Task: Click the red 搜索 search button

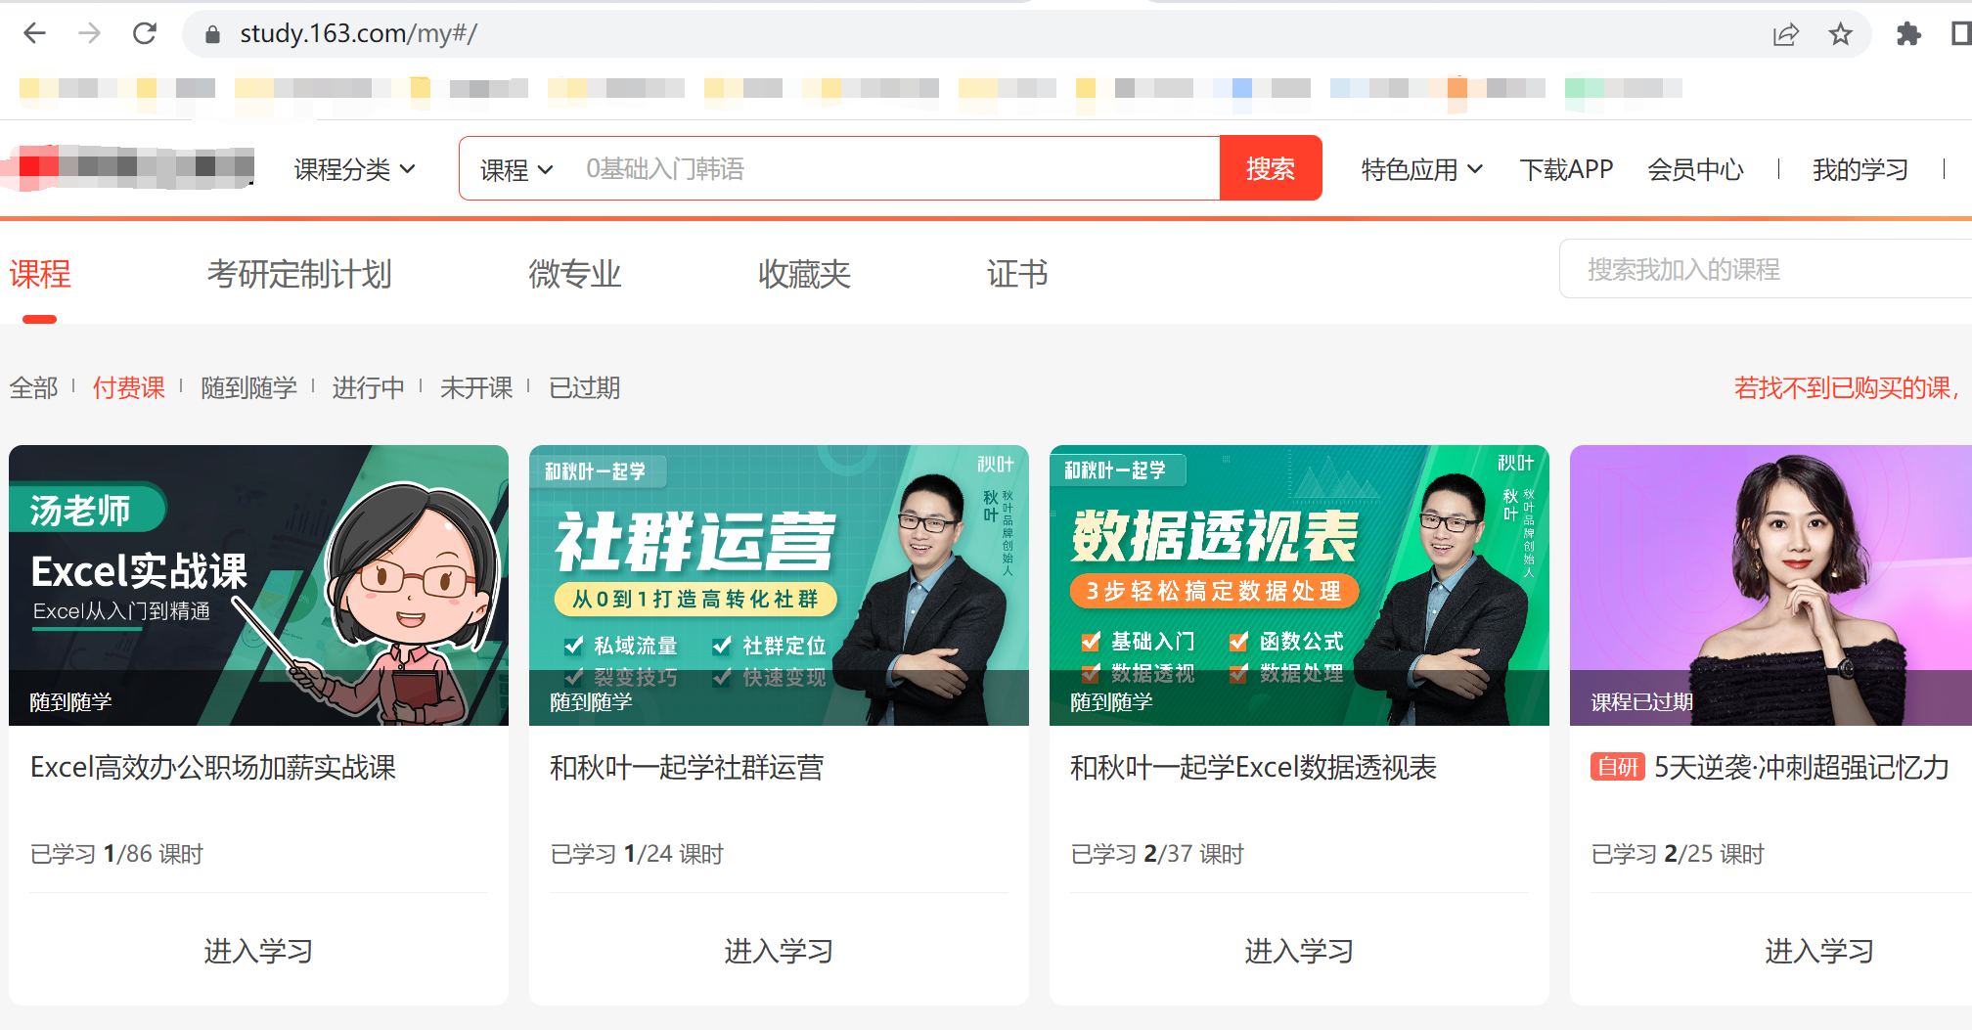Action: pyautogui.click(x=1270, y=167)
